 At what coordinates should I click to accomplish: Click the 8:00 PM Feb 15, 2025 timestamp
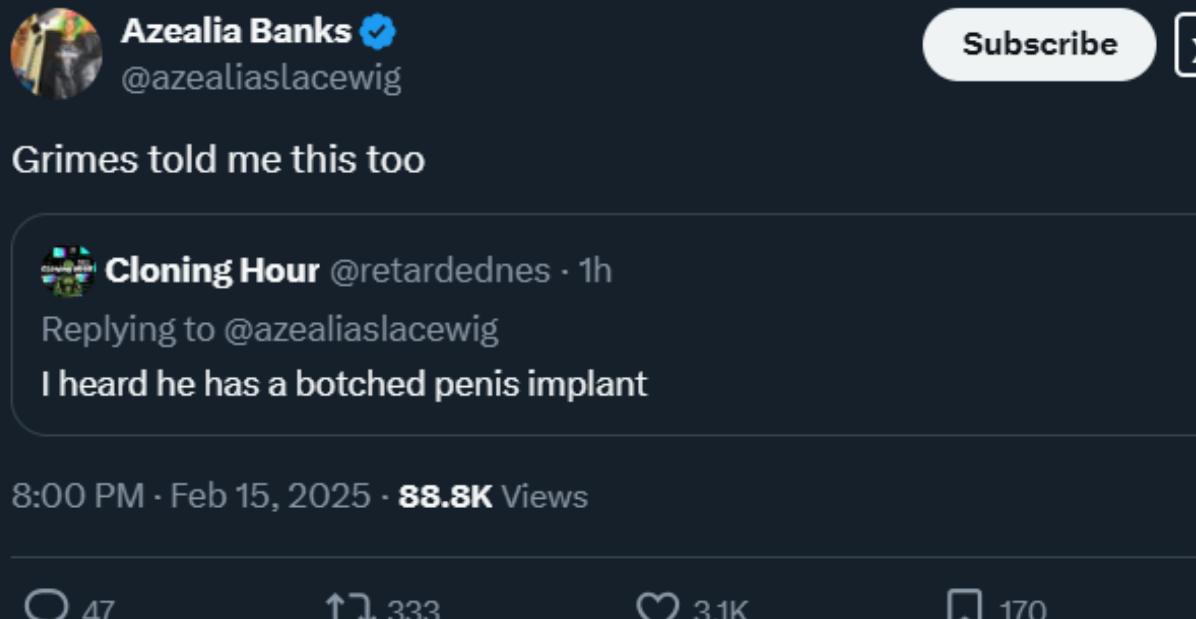(191, 496)
